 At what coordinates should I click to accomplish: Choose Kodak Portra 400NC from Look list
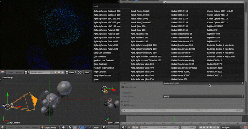click(x=181, y=72)
